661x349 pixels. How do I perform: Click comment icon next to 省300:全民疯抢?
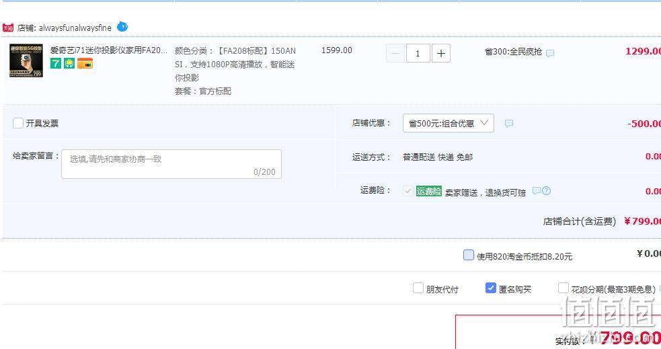(550, 53)
